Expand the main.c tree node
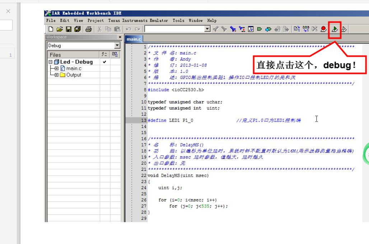This screenshot has height=244, width=369. (x=56, y=69)
